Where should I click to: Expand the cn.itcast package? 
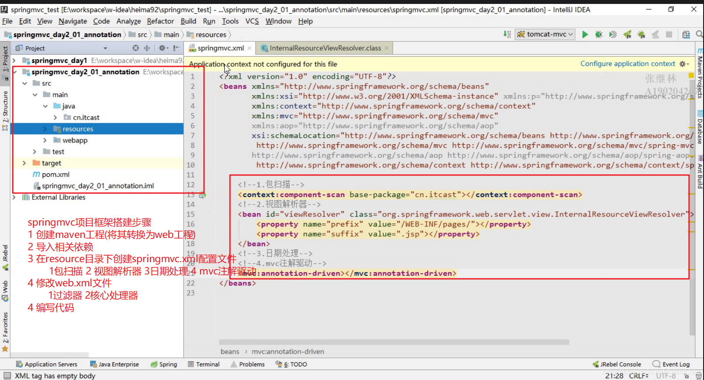click(55, 117)
